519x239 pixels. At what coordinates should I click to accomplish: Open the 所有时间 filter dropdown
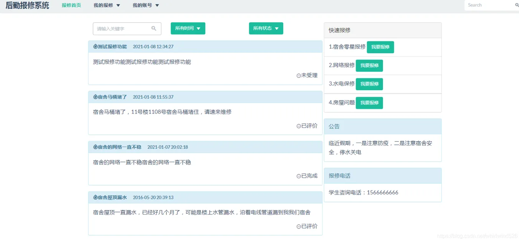[x=188, y=29]
